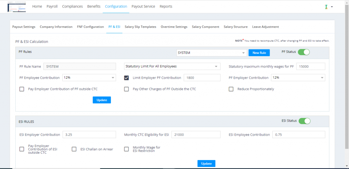Image resolution: width=349 pixels, height=169 pixels.
Task: Switch to the Salary Component tab
Action: pos(206,27)
